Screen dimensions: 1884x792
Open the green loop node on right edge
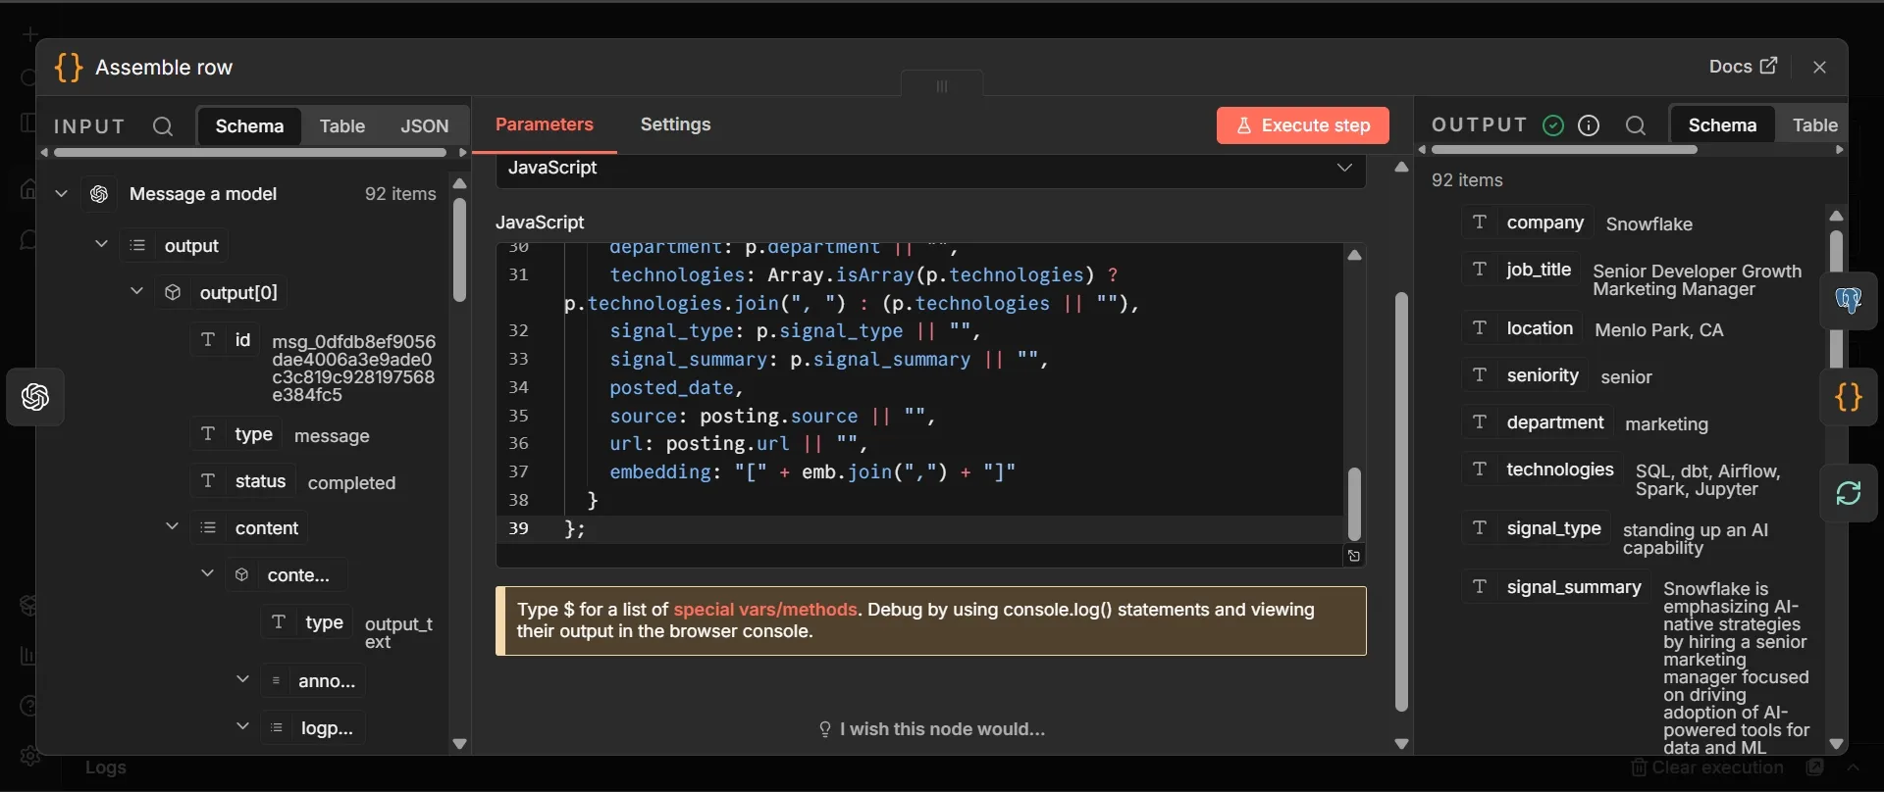pos(1849,493)
